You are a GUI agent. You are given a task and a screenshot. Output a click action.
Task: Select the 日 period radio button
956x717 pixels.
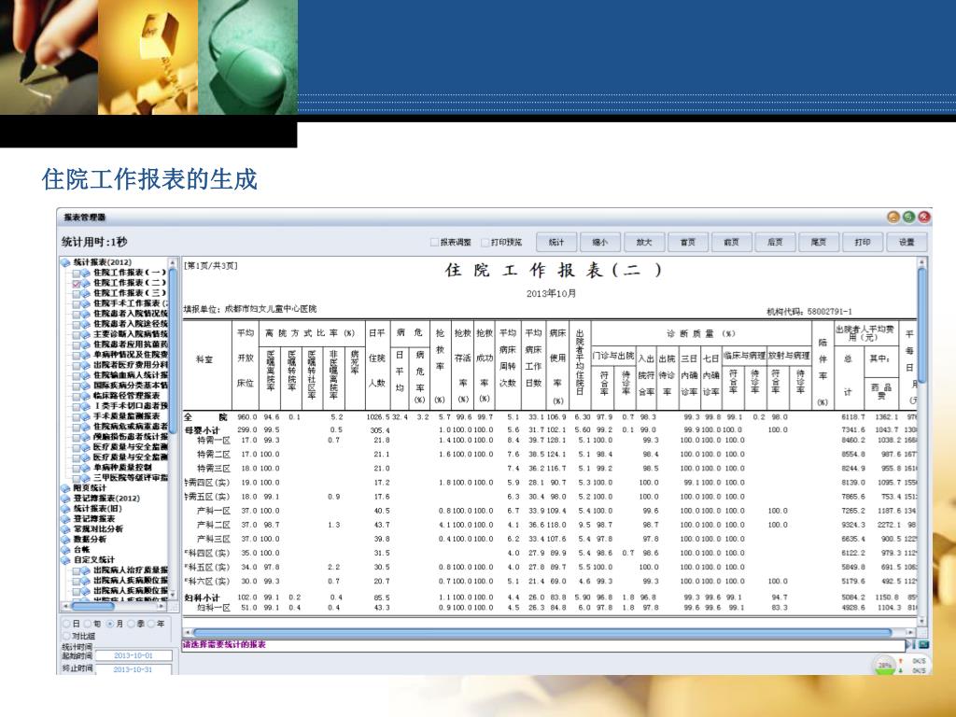click(67, 624)
